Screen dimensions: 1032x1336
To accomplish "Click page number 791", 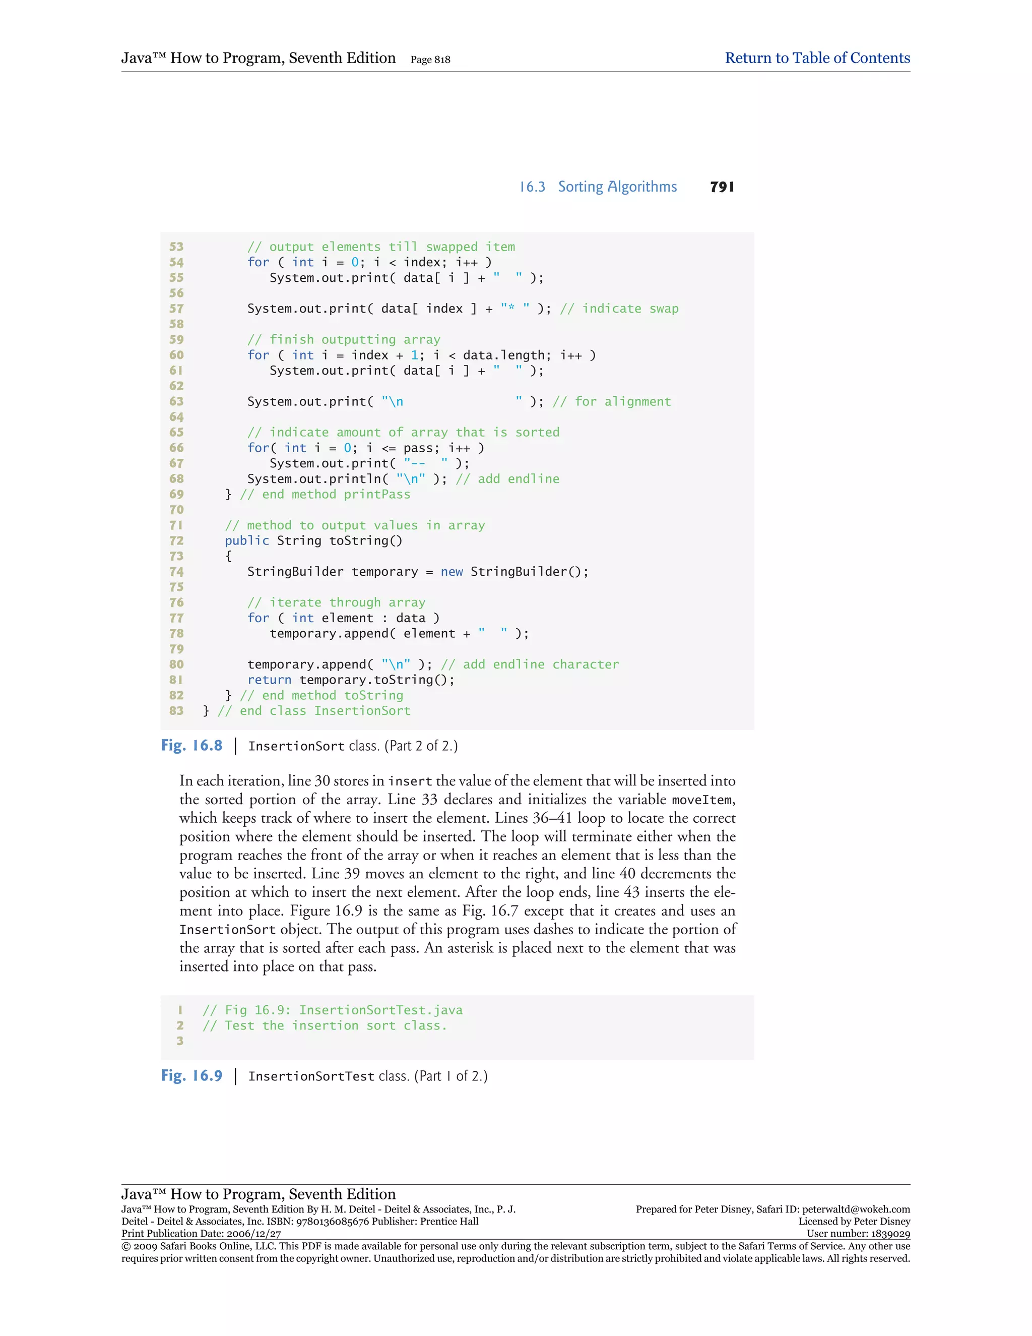I will pos(722,187).
